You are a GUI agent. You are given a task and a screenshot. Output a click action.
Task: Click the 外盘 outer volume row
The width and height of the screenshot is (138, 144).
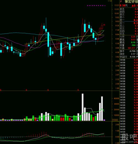[x=129, y=48]
